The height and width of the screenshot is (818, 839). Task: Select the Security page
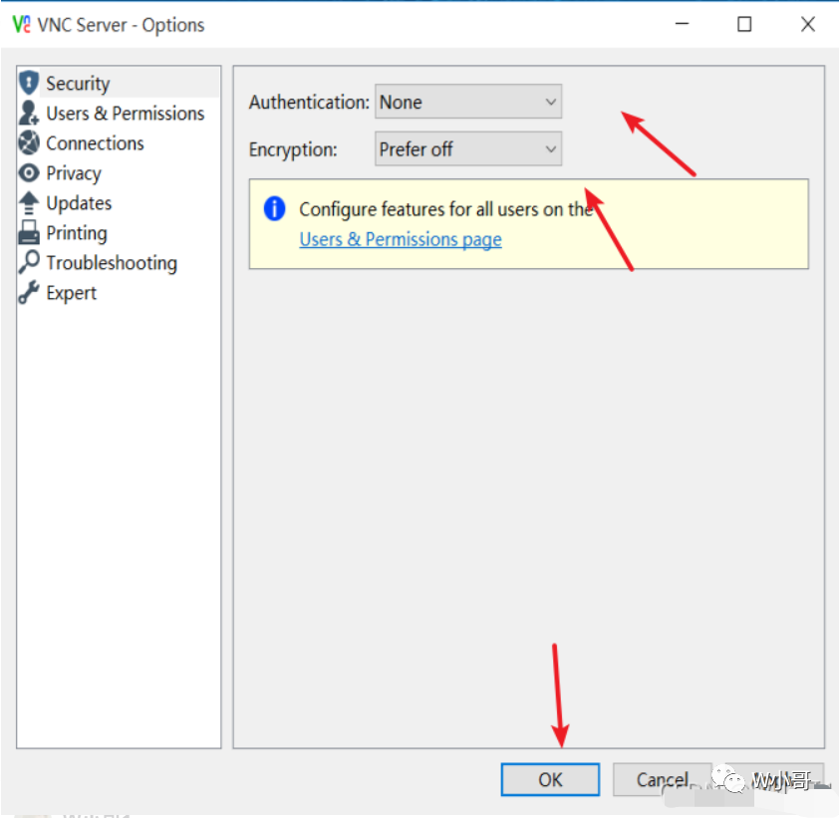point(119,83)
